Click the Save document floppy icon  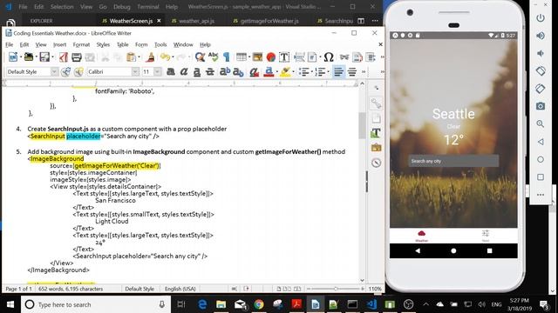pyautogui.click(x=44, y=57)
